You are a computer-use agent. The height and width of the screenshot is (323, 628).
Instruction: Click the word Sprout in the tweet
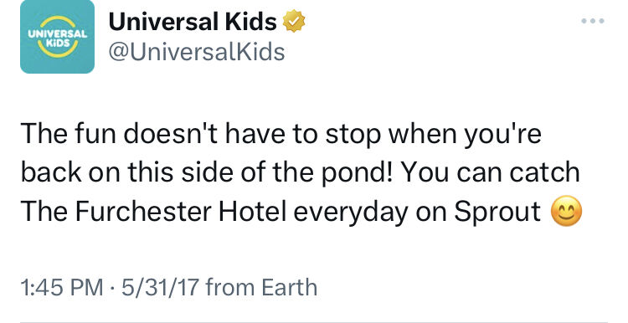(497, 213)
